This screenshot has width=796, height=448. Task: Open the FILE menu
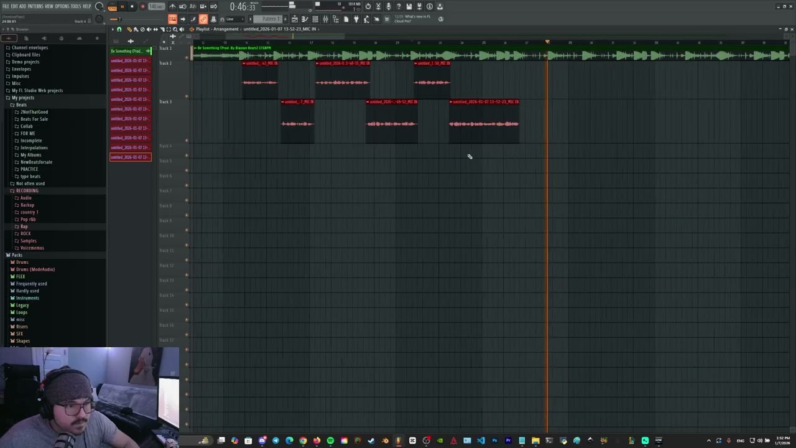[x=6, y=6]
